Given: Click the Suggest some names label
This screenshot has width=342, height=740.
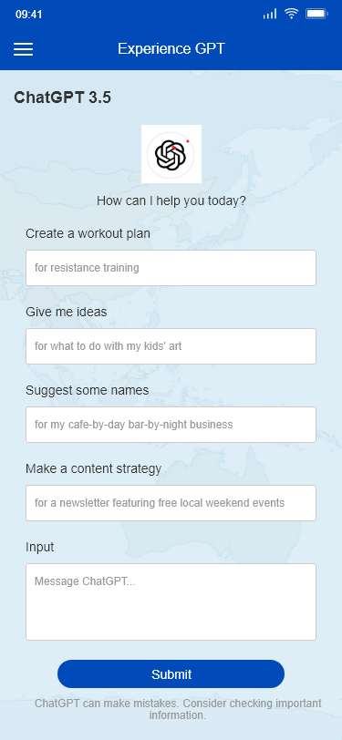Looking at the screenshot, I should pos(88,390).
